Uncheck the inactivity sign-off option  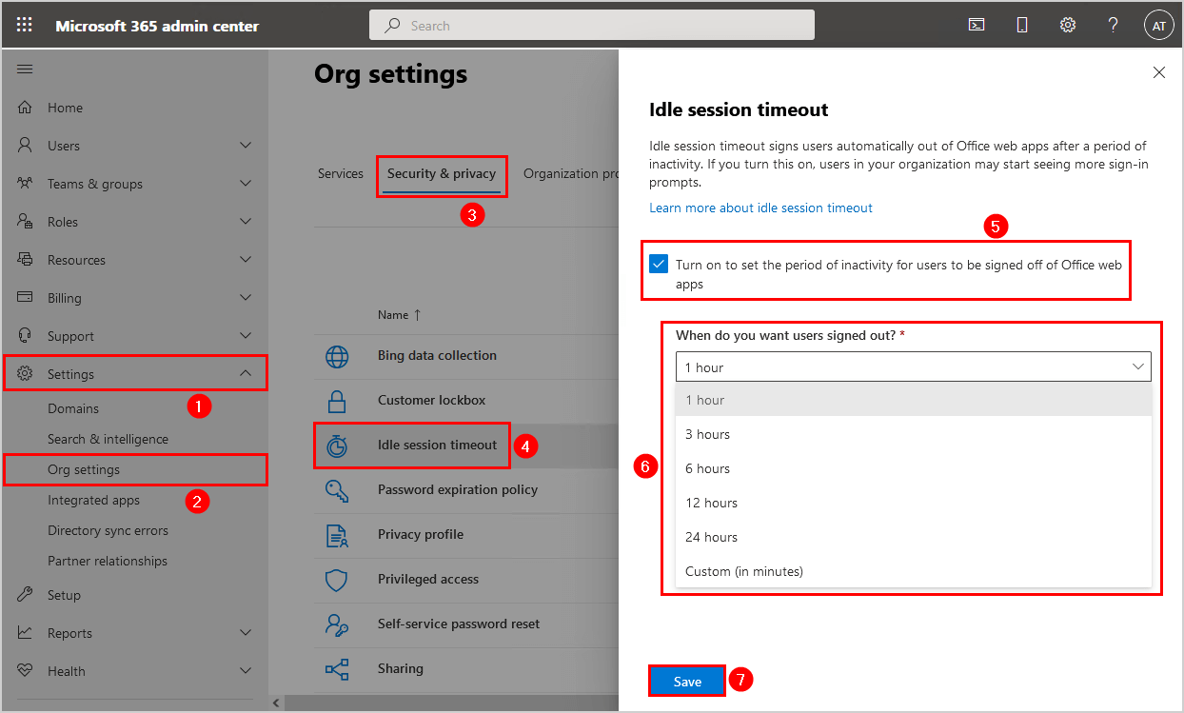coord(658,263)
